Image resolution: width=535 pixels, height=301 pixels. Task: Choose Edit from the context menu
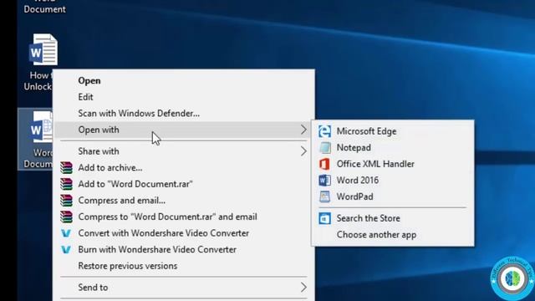184,97
